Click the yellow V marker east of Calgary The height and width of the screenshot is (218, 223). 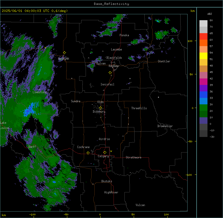pyautogui.click(x=111, y=151)
